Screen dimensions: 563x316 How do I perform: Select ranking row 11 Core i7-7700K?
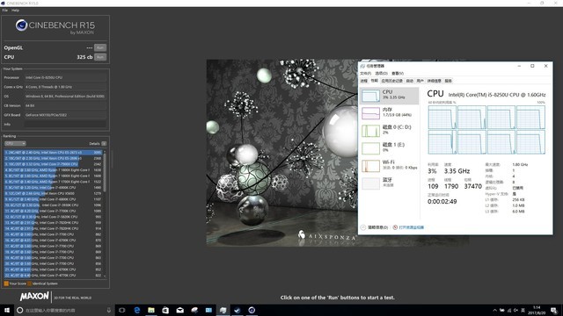(53, 211)
